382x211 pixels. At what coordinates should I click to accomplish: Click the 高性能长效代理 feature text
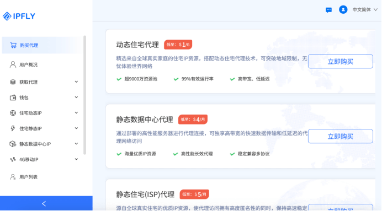pyautogui.click(x=197, y=154)
